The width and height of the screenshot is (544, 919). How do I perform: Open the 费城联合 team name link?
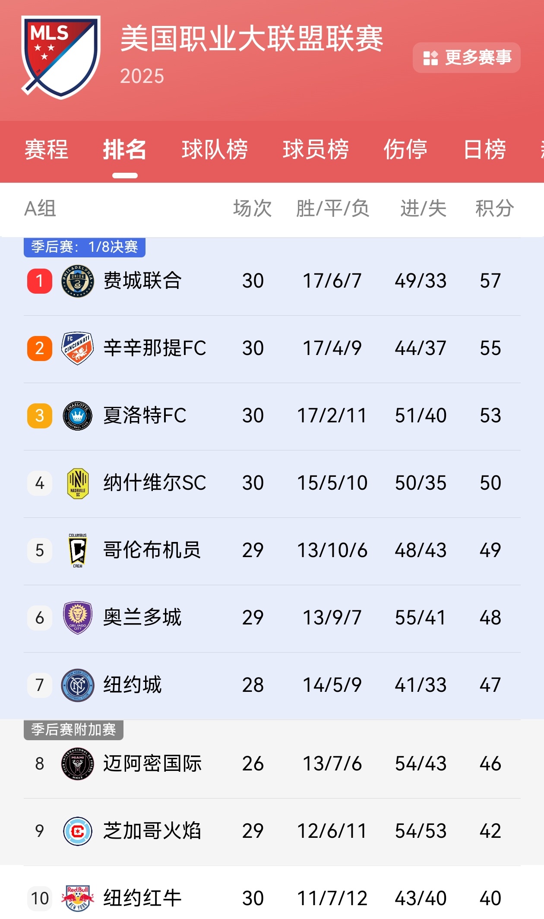pos(142,281)
